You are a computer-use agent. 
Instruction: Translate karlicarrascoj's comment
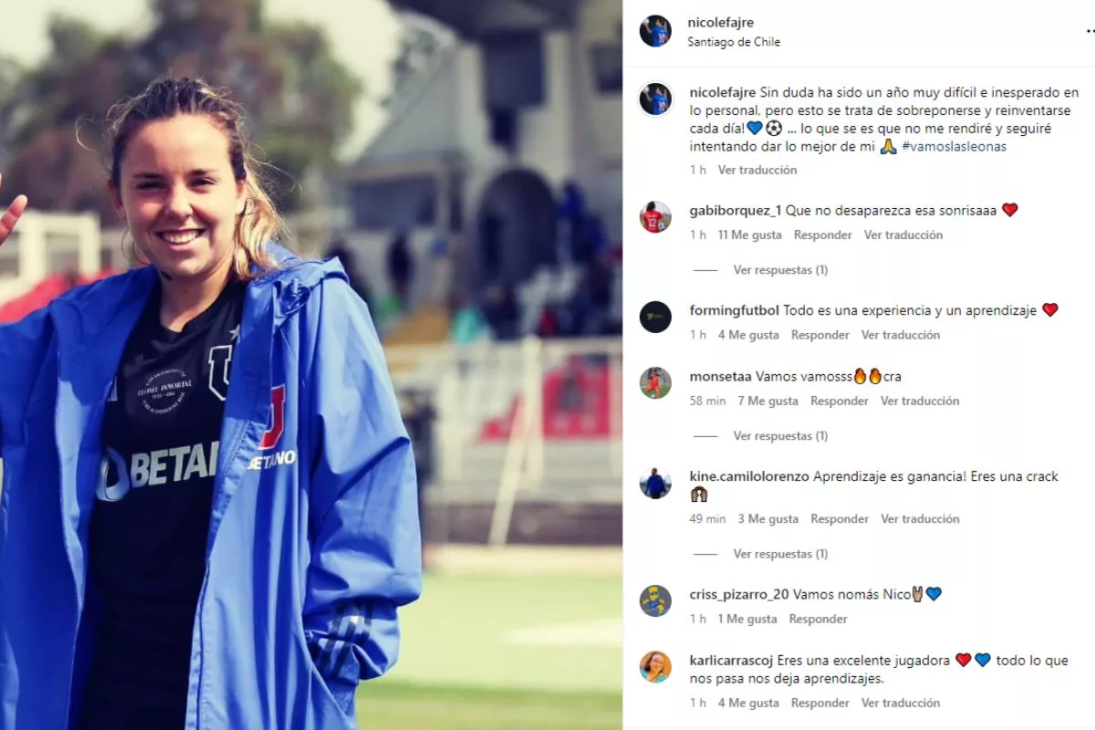pyautogui.click(x=901, y=703)
